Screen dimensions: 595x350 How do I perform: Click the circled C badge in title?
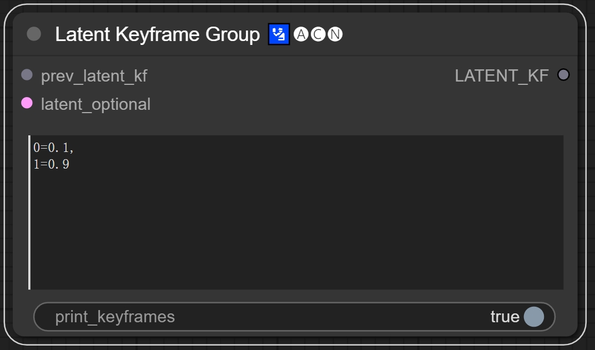click(318, 34)
